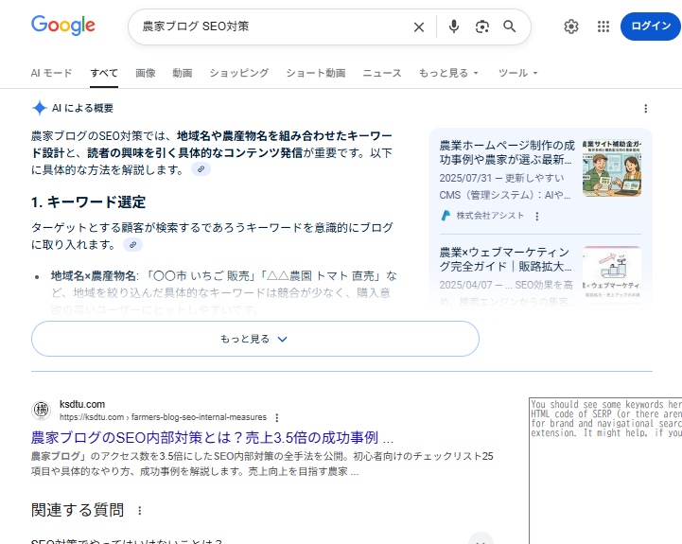Open three-dot menu next to ksdtu.com URL
Image resolution: width=682 pixels, height=544 pixels.
[277, 417]
